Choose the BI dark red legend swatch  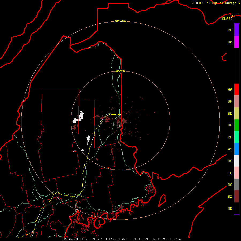(236, 197)
